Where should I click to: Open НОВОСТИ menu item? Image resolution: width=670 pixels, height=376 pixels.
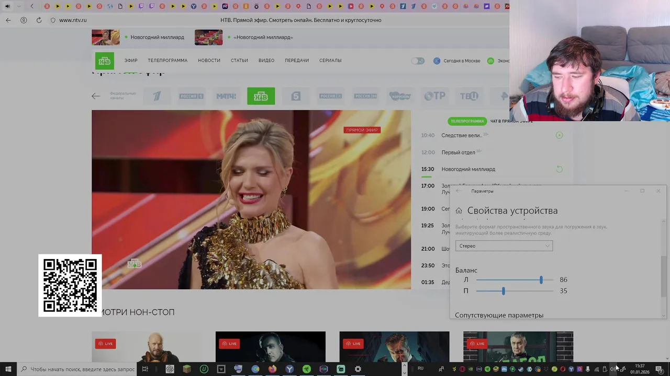click(209, 61)
